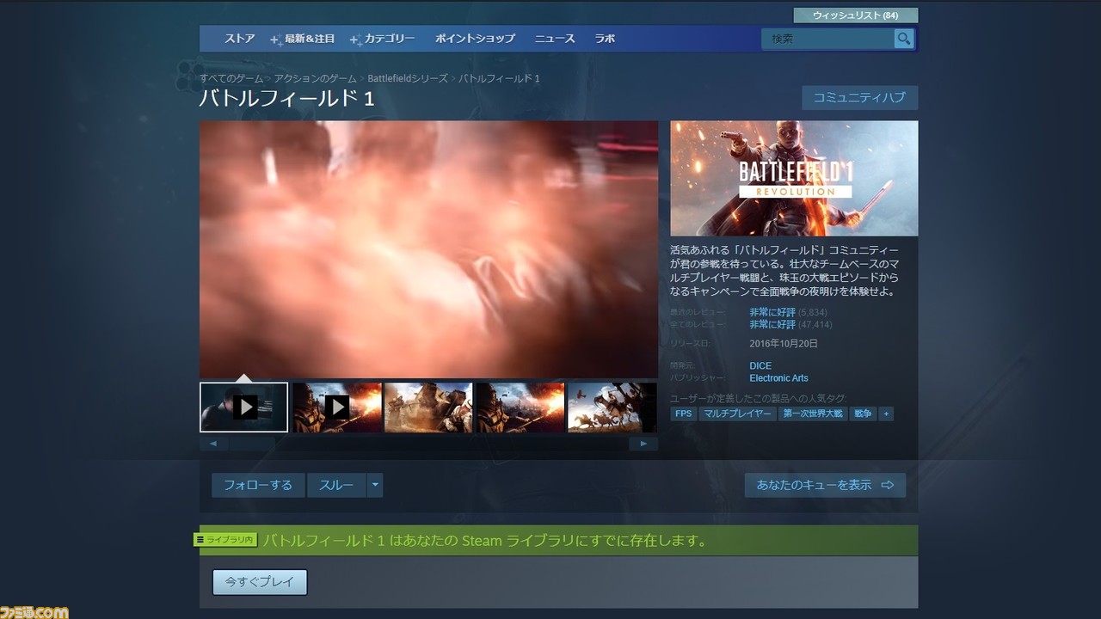
Task: Click the search magnifying glass icon
Action: pyautogui.click(x=904, y=39)
